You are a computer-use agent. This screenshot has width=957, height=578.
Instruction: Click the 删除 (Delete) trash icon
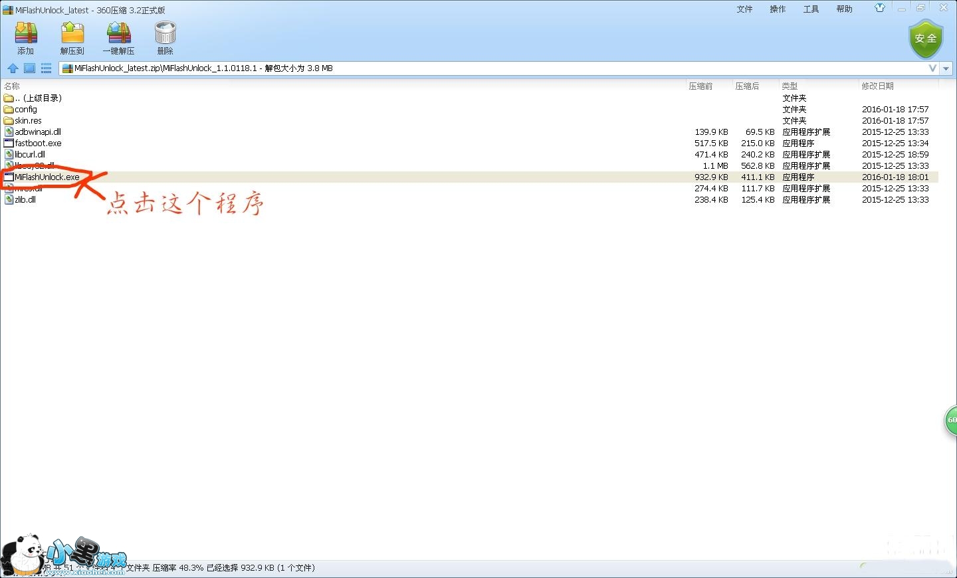pos(165,34)
